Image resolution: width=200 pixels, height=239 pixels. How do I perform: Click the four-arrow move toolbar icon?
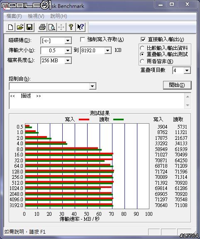(61, 27)
